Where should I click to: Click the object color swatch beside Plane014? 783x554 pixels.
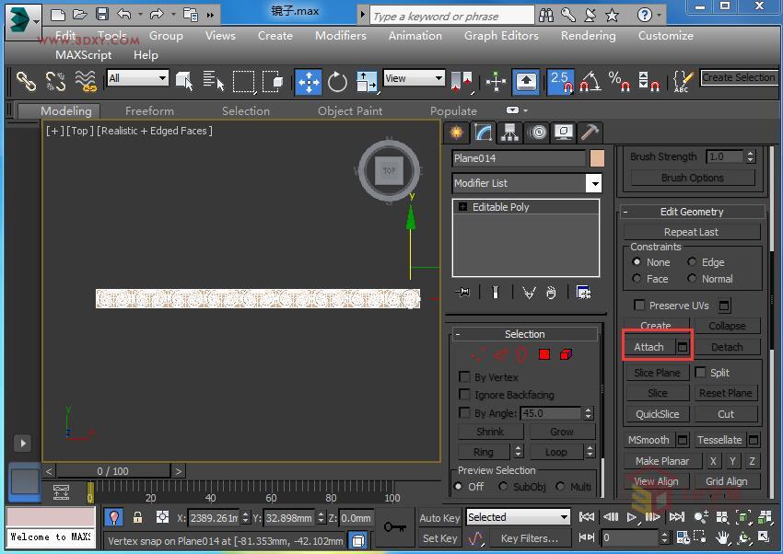click(596, 158)
